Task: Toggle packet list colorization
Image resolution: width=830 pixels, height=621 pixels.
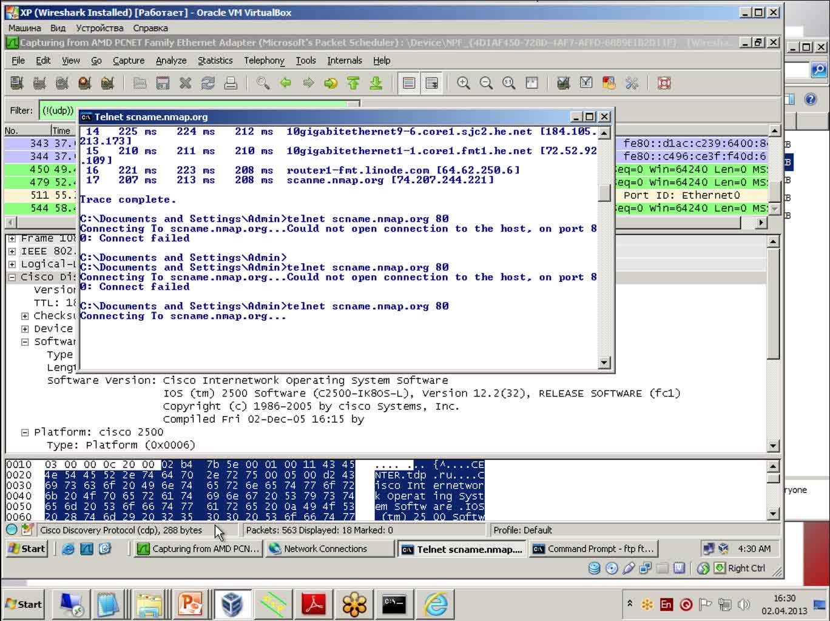Action: click(409, 83)
